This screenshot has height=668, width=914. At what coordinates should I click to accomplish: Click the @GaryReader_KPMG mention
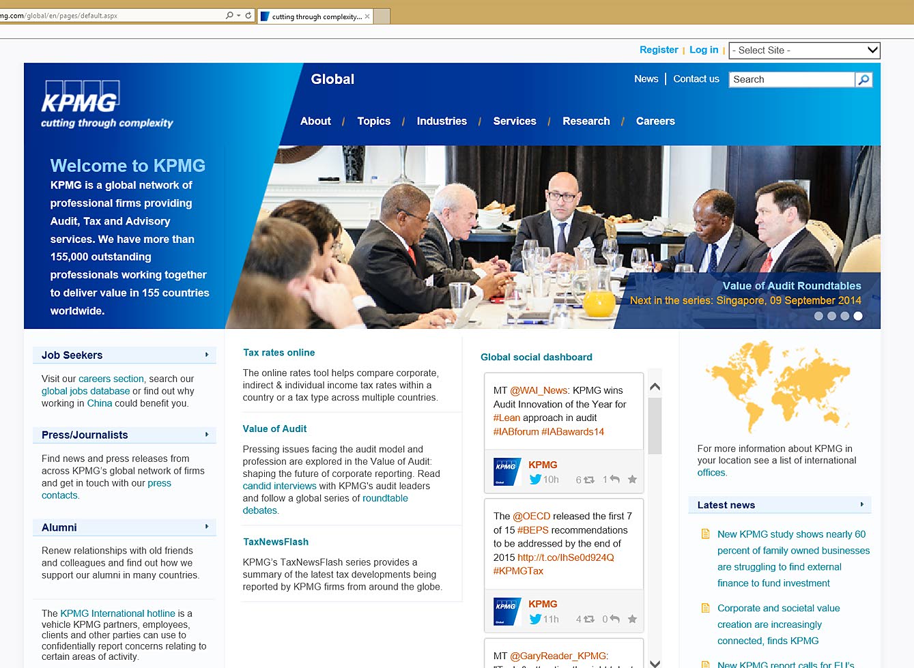coord(559,656)
